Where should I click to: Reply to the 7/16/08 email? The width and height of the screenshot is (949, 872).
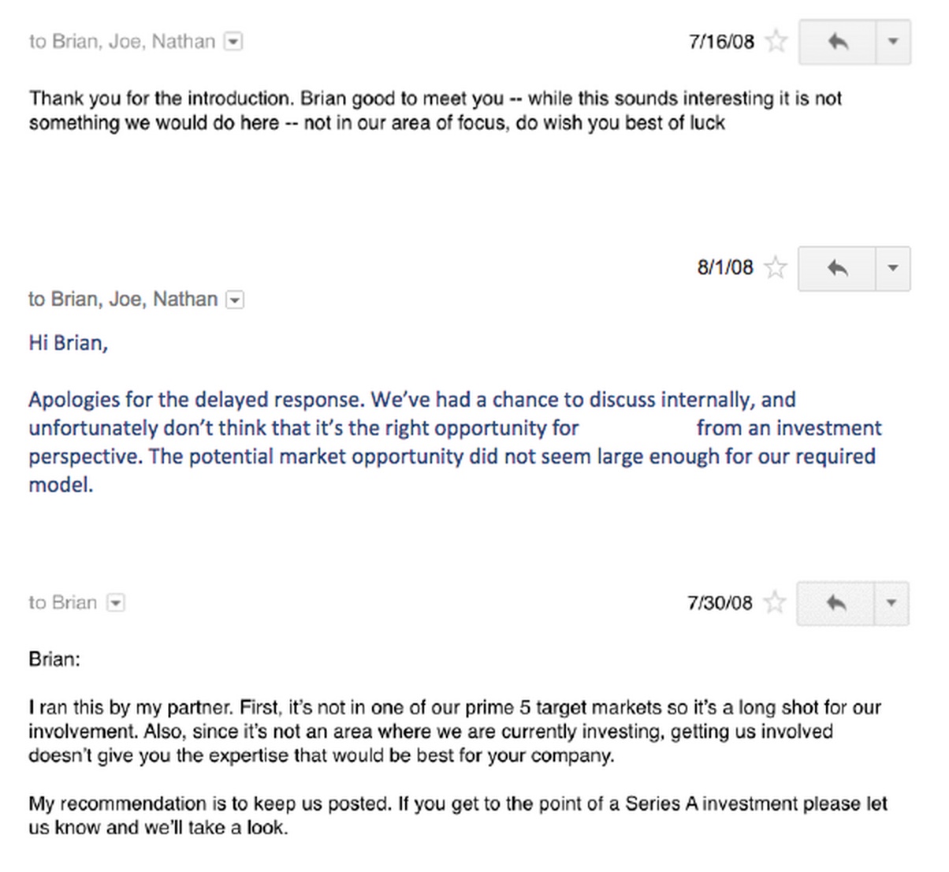(x=837, y=41)
